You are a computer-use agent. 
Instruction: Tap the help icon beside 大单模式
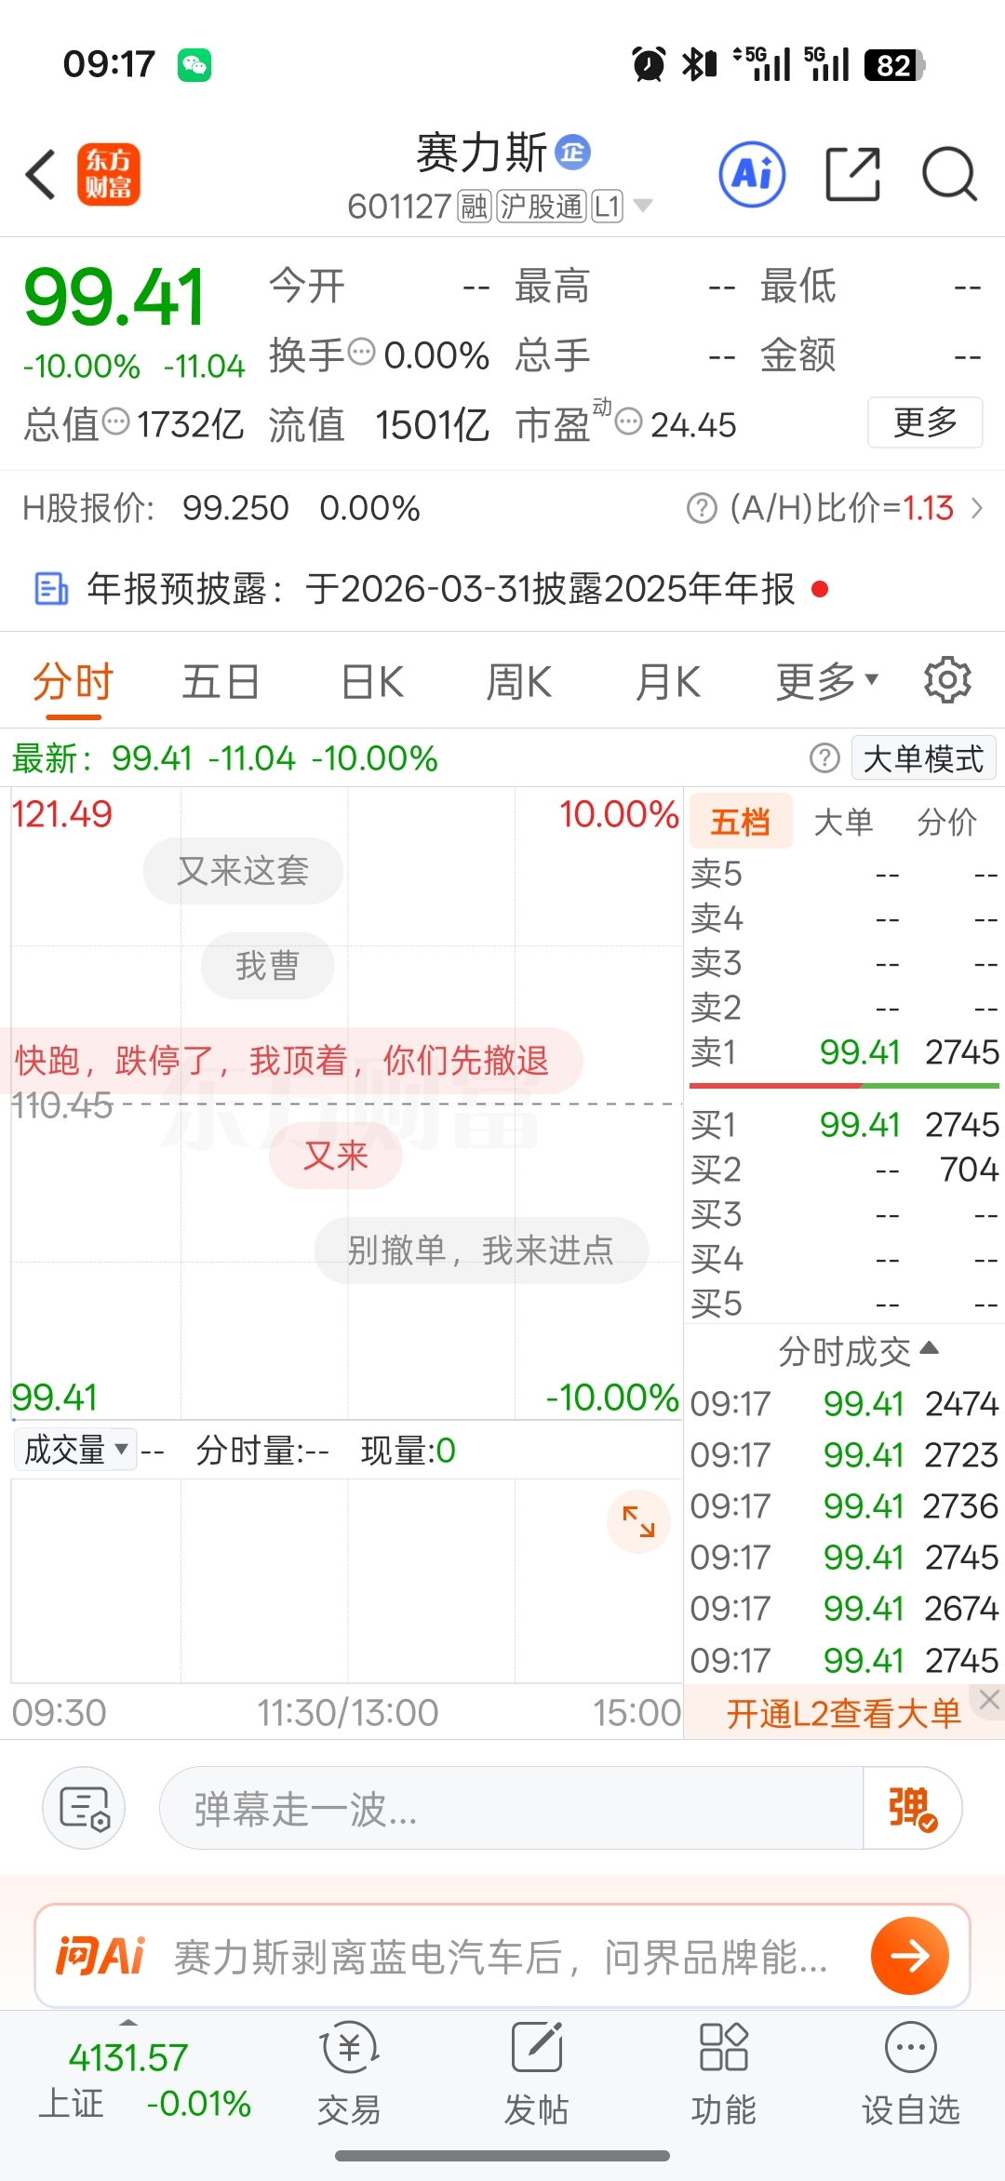pyautogui.click(x=824, y=758)
